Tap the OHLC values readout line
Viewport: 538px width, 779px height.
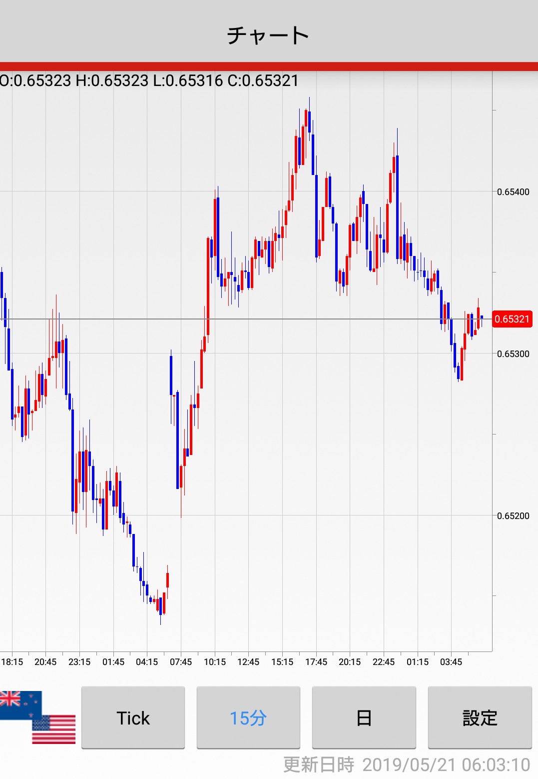(x=149, y=80)
